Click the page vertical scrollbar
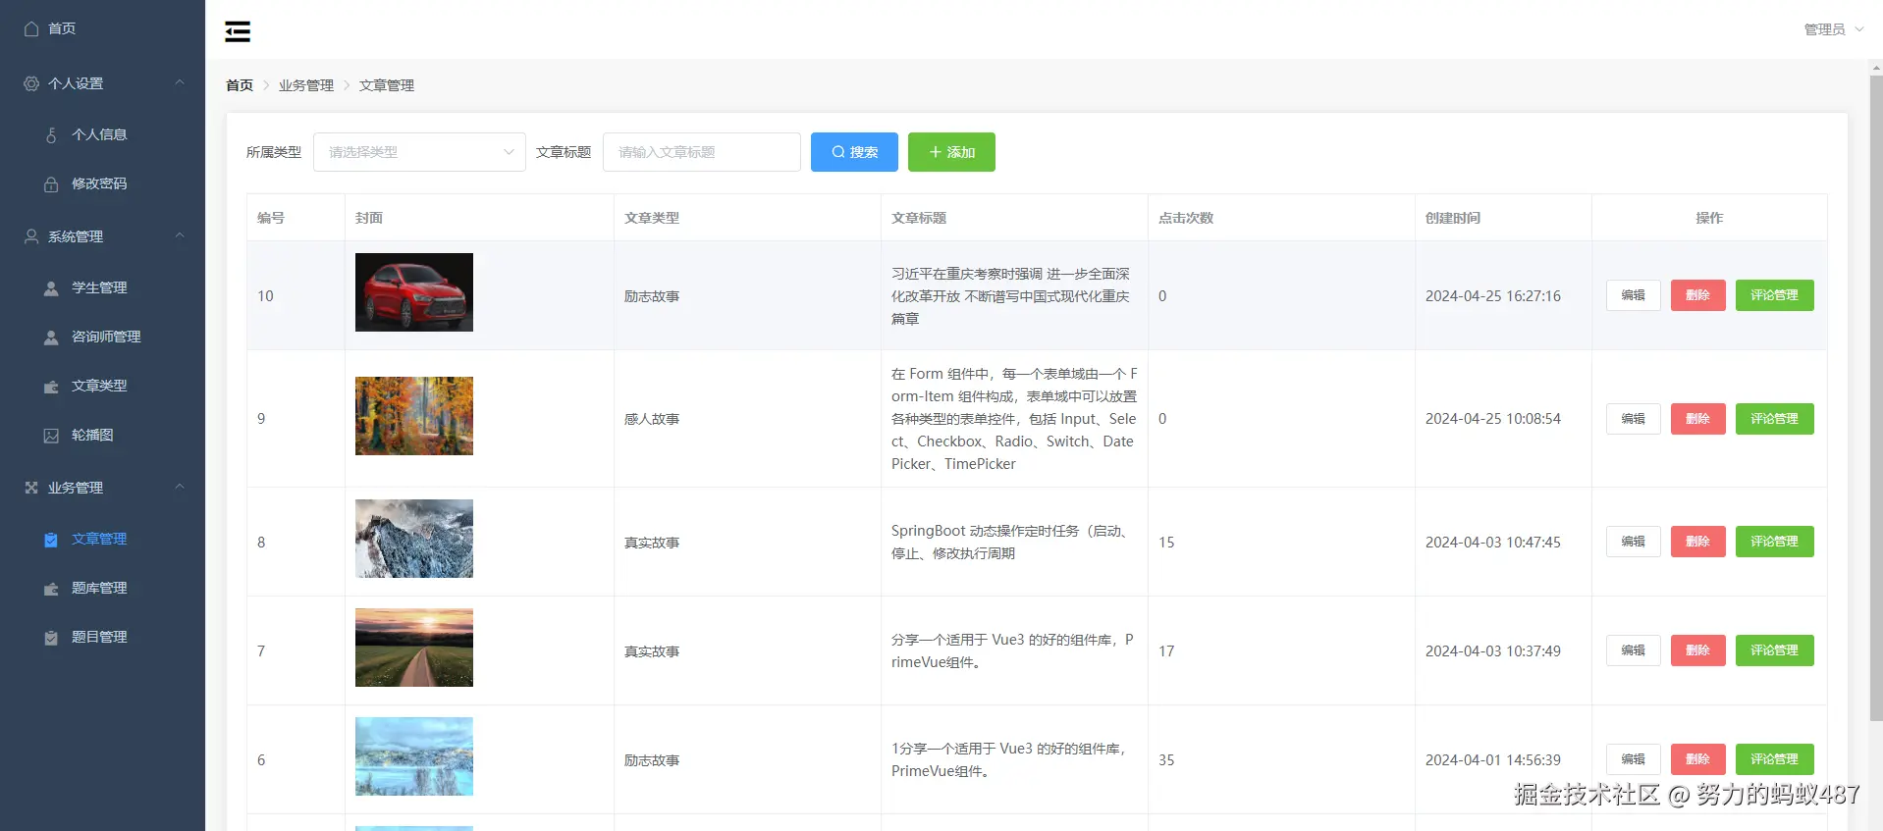Screen dimensions: 1883x831 (1876, 397)
